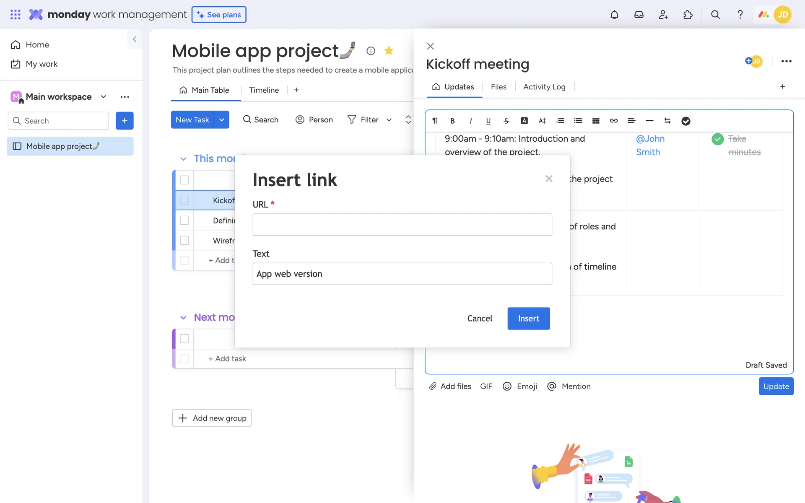Collapse the This month group

click(183, 159)
